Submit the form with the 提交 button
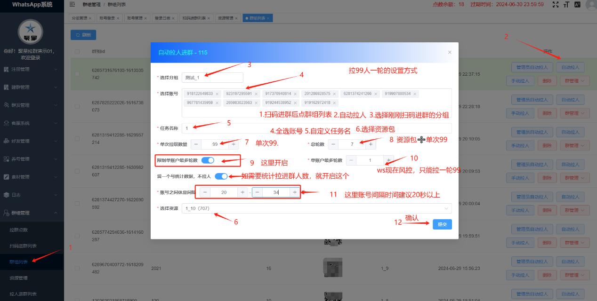 [442, 224]
